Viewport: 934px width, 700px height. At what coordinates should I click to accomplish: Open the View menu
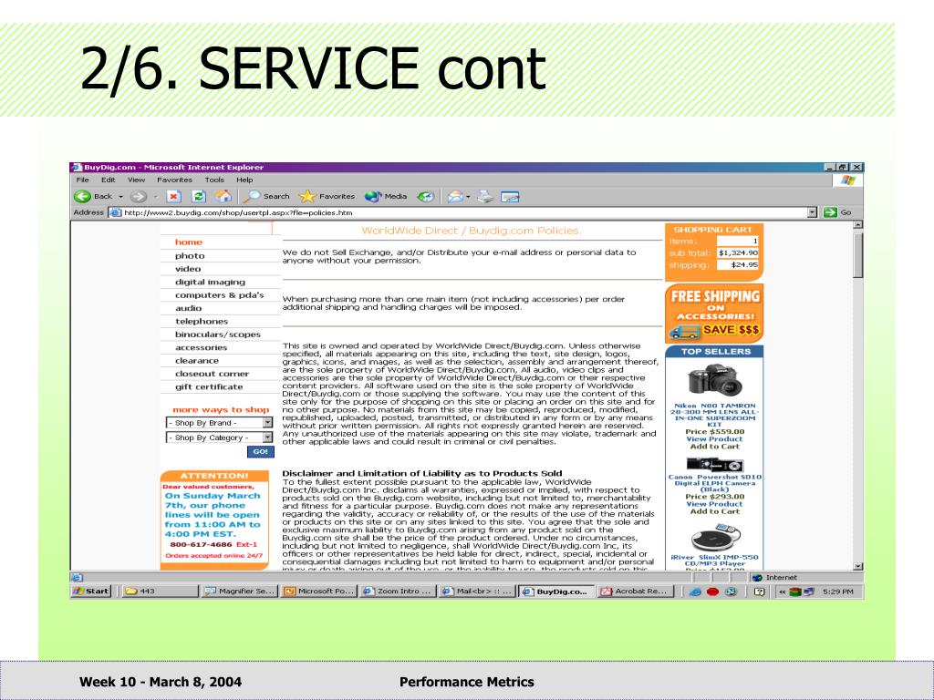coord(136,180)
